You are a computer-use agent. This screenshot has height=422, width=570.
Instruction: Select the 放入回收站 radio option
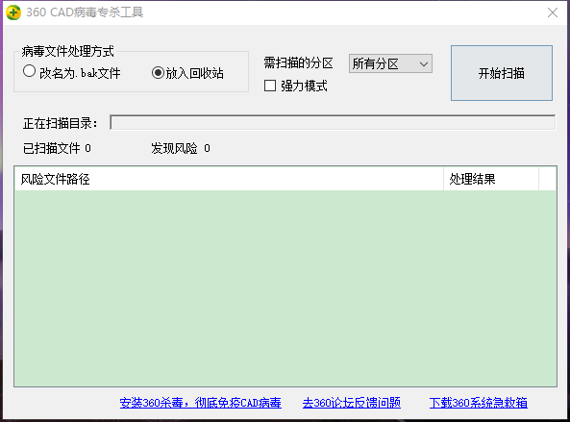[158, 73]
